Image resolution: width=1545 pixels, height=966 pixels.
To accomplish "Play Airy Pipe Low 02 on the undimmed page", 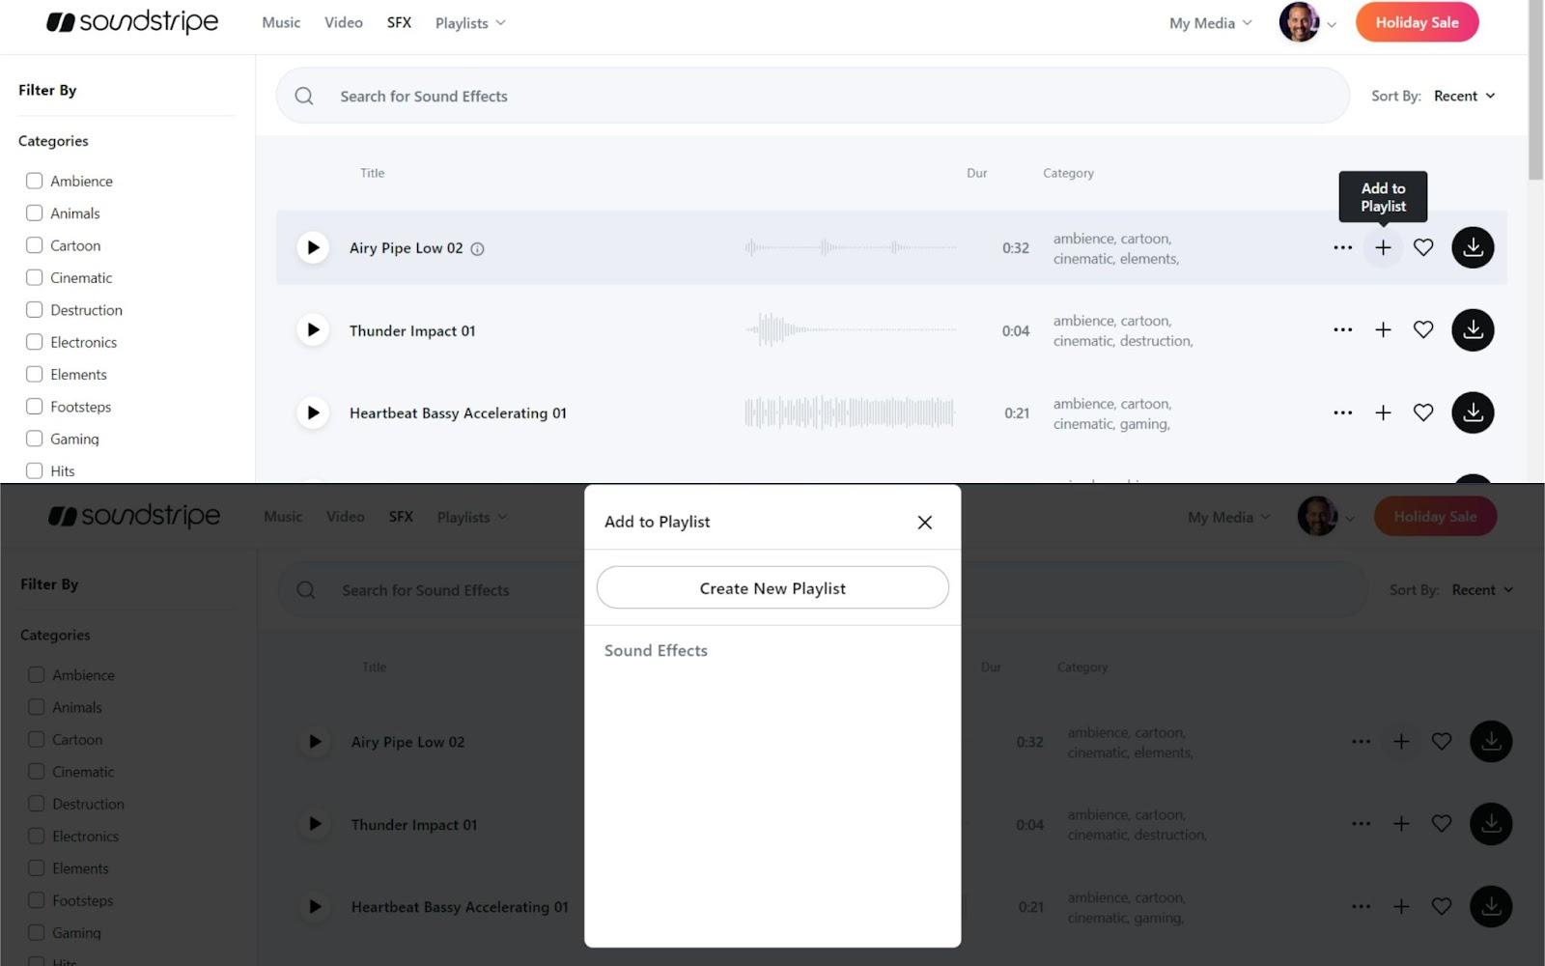I will click(x=313, y=247).
